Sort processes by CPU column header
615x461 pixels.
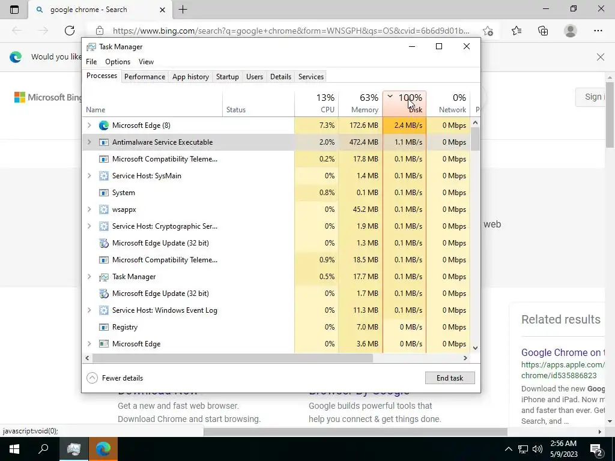click(x=317, y=104)
